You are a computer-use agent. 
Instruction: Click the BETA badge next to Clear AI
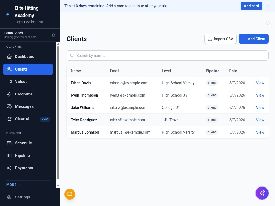tap(45, 119)
